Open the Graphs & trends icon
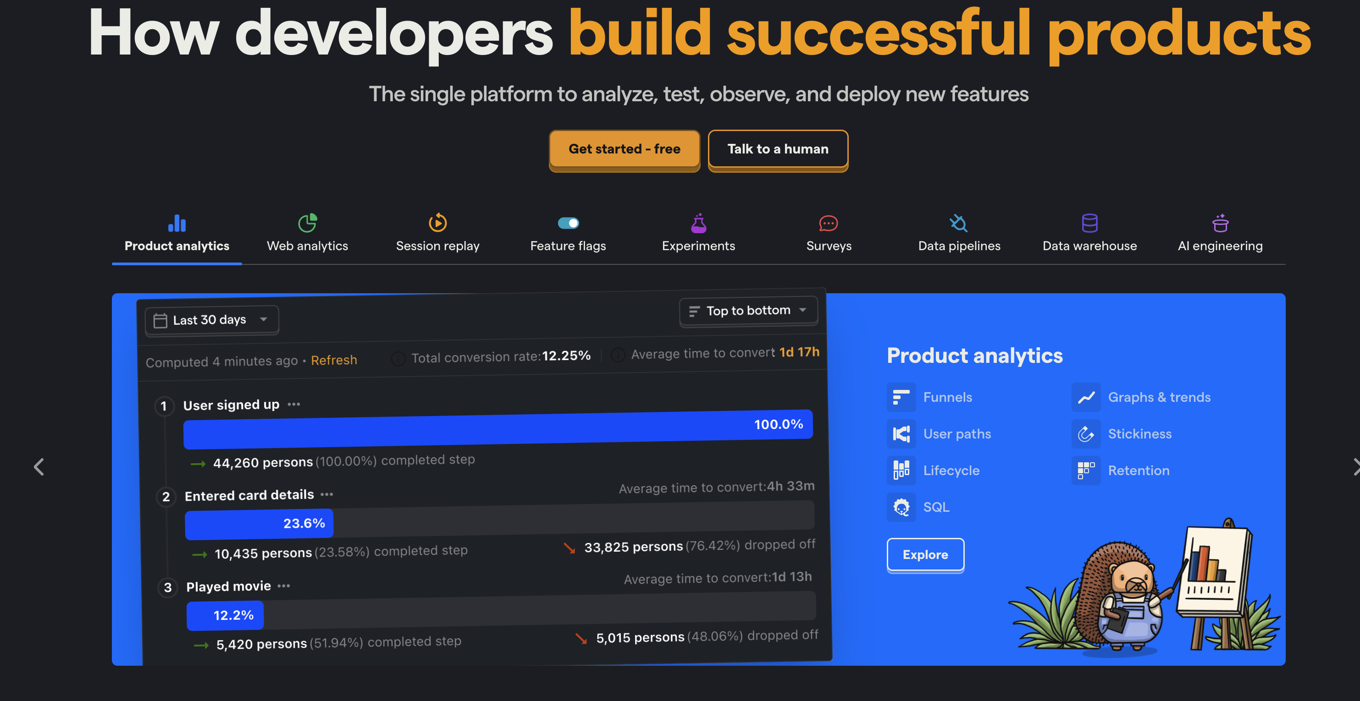 [x=1085, y=397]
